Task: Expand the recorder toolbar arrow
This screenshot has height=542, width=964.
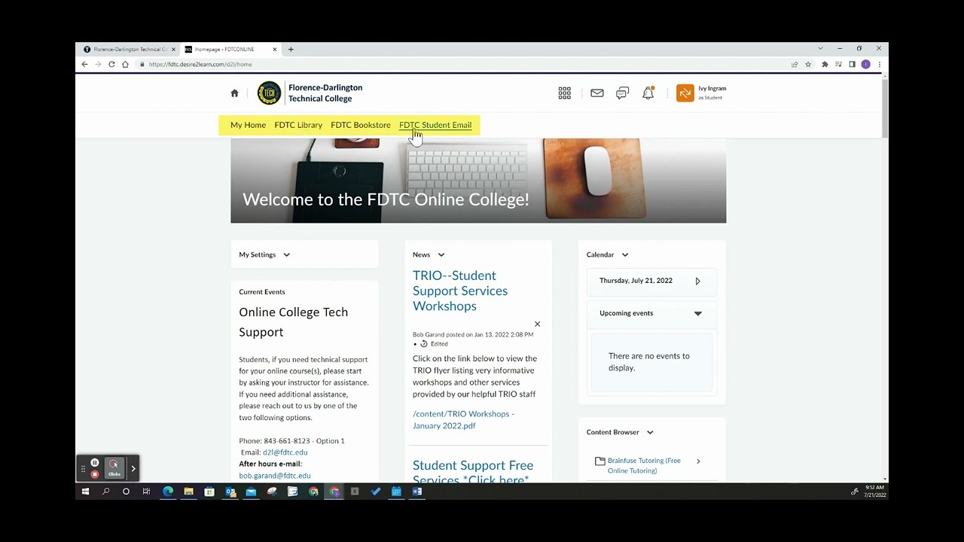Action: coord(133,468)
